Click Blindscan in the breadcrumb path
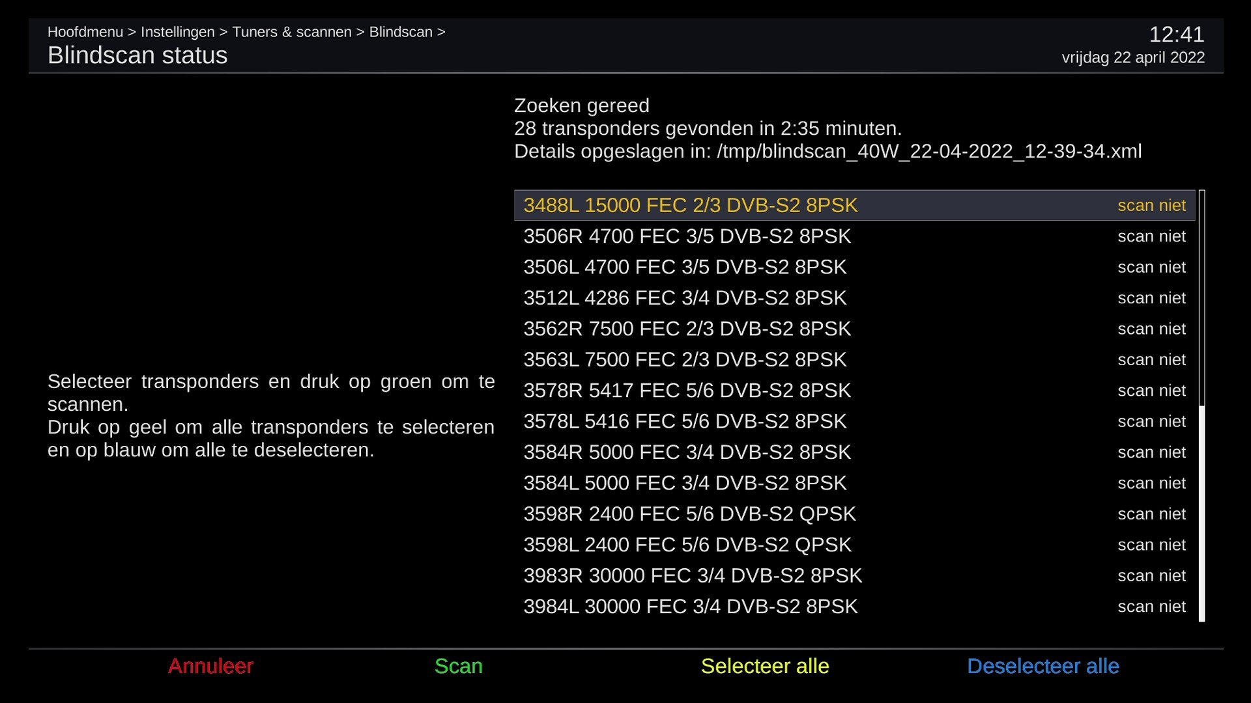Viewport: 1251px width, 703px height. (x=400, y=32)
